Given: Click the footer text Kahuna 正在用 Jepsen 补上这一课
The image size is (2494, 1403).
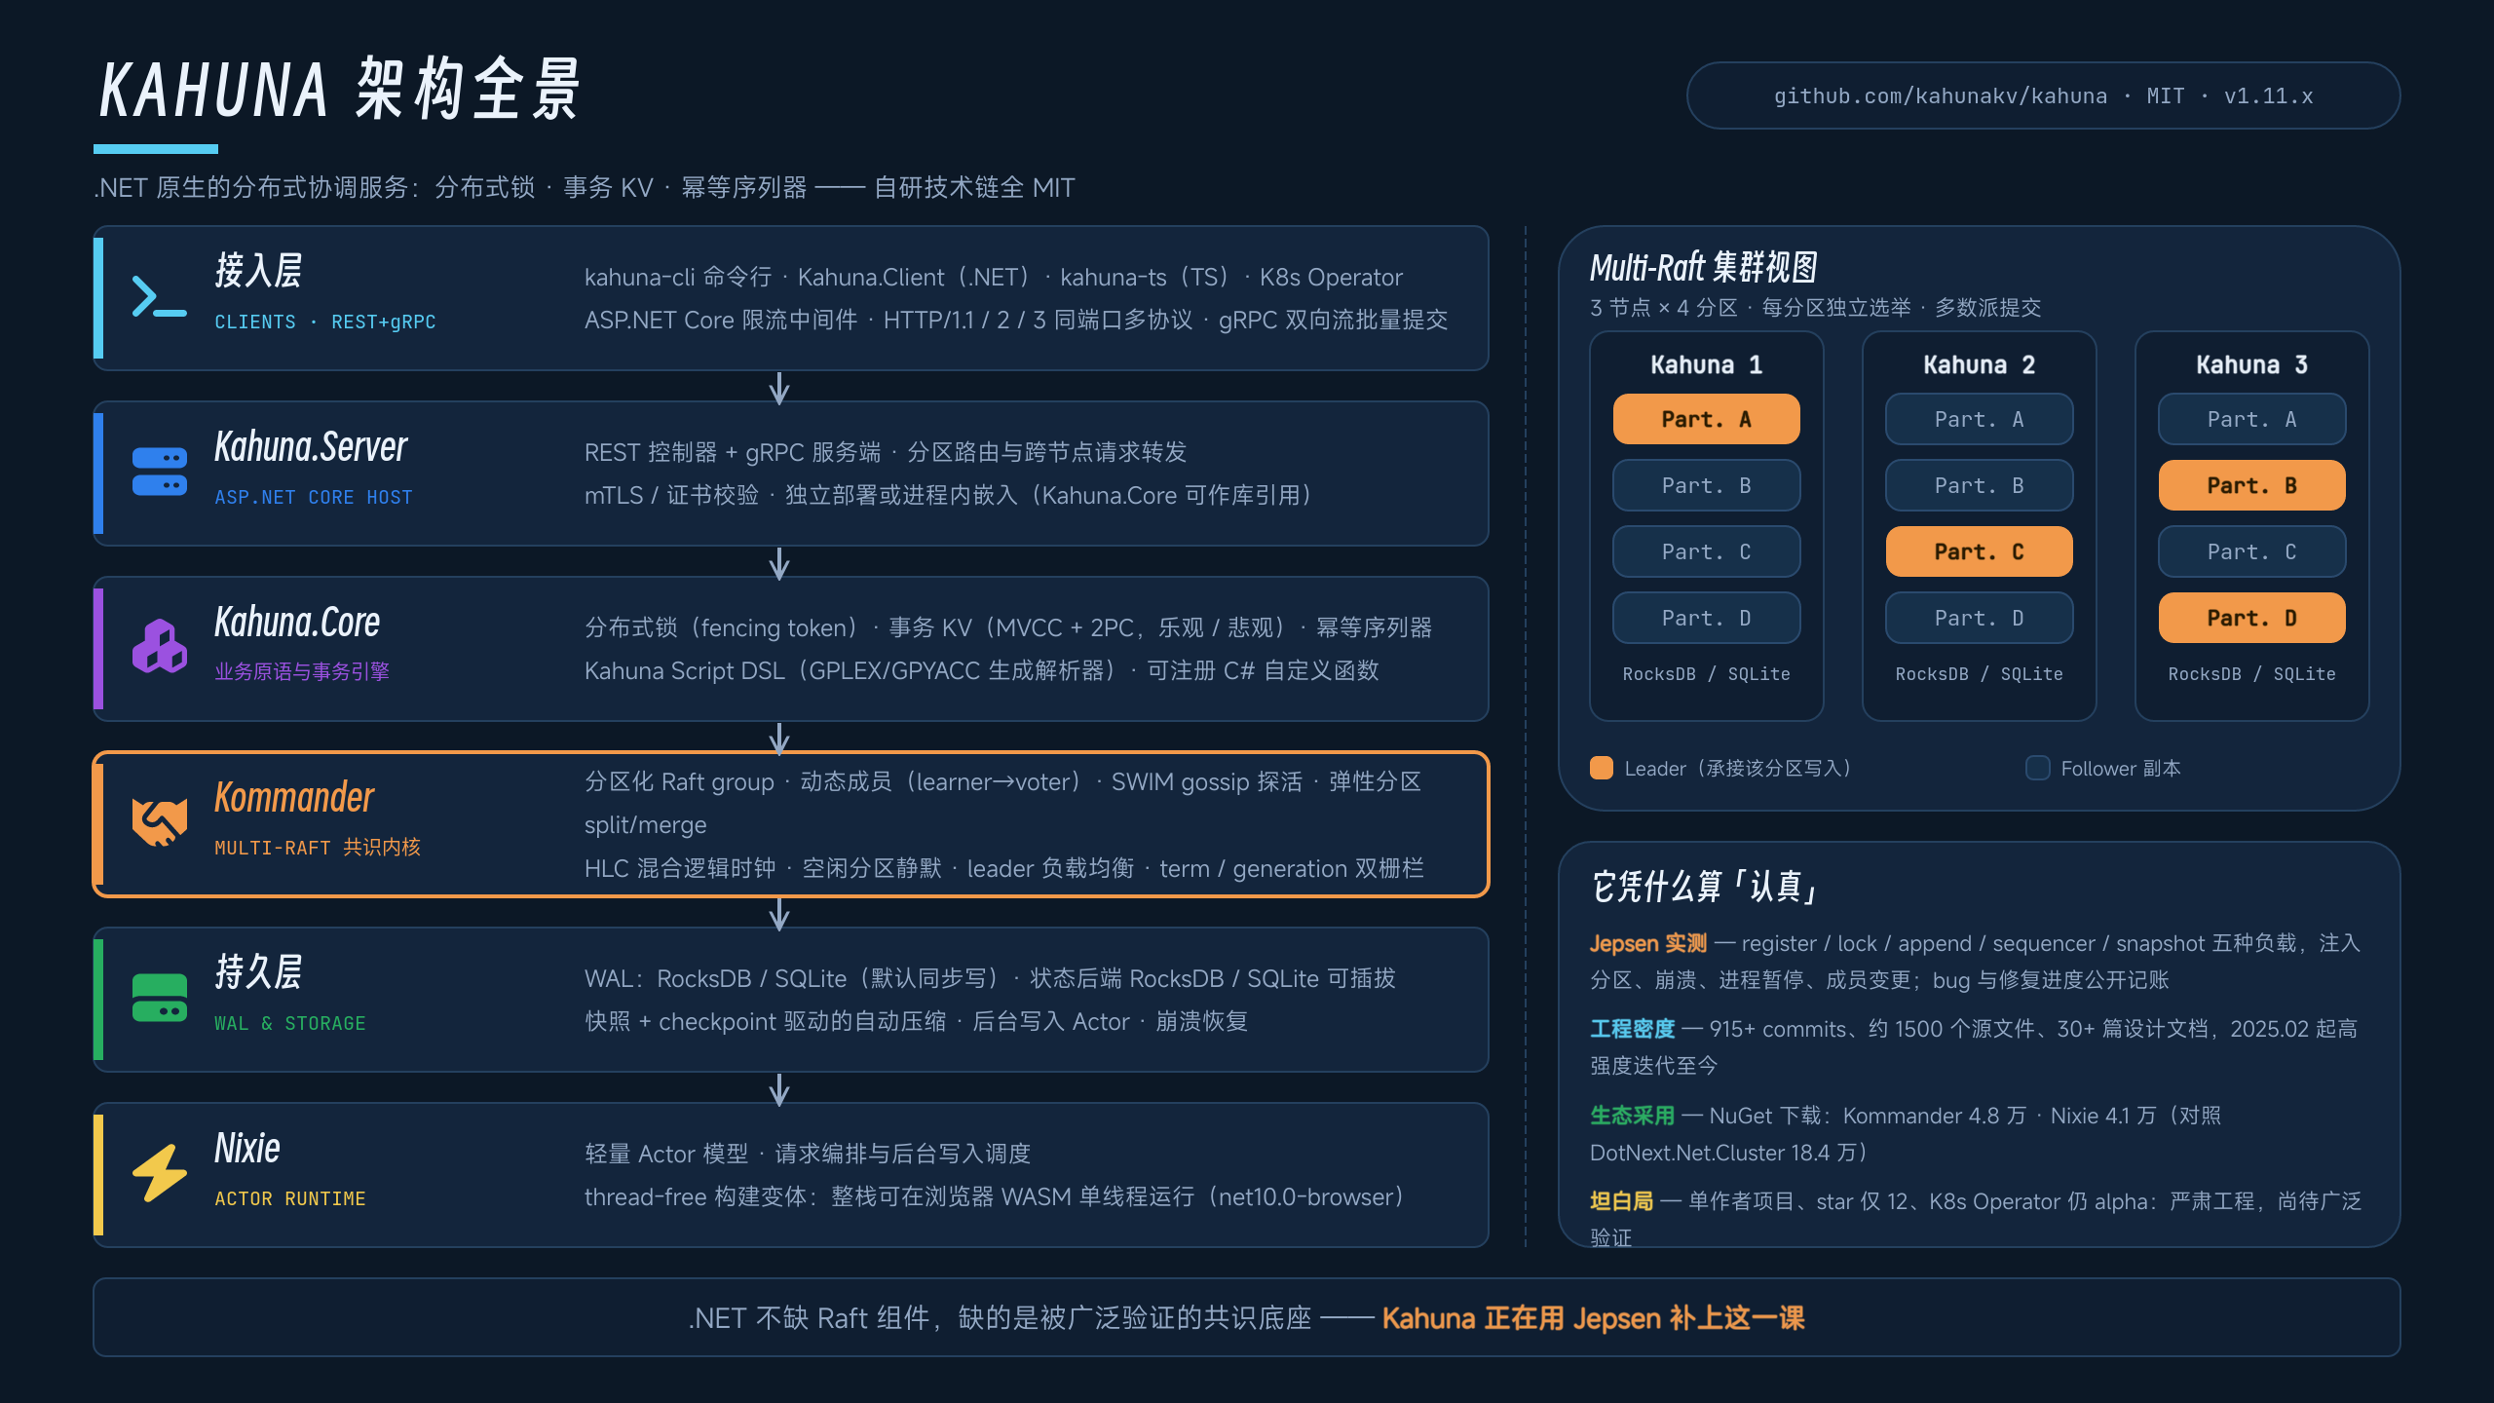Looking at the screenshot, I should (x=1594, y=1317).
